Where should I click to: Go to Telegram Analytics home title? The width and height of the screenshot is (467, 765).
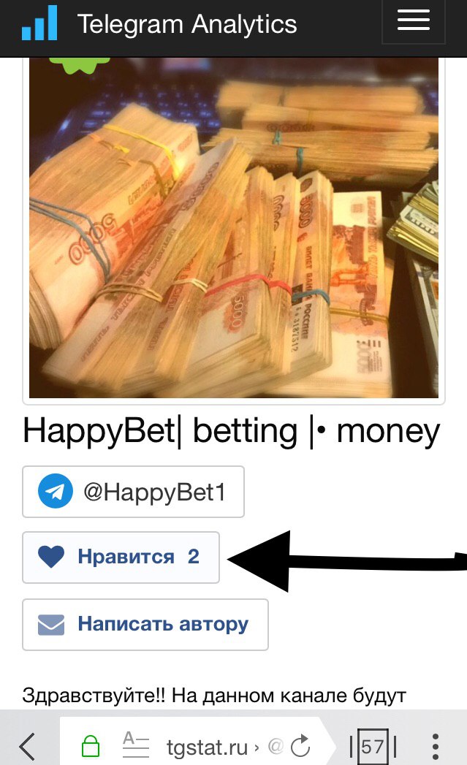pos(187,24)
